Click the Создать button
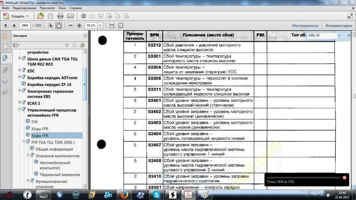This screenshot has height=200, width=356. click(16, 16)
